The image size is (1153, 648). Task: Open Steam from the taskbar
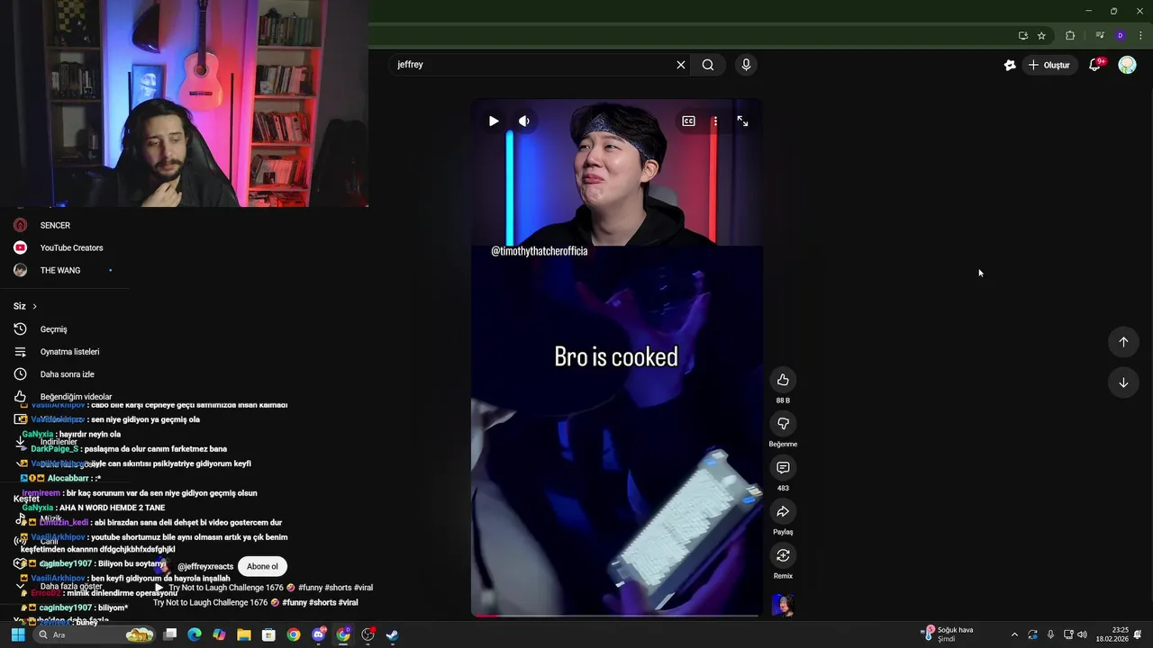(x=393, y=634)
